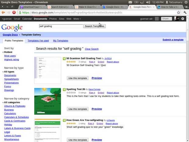Use the Spelling Test 26 template
This screenshot has width=189, height=142.
point(78,109)
